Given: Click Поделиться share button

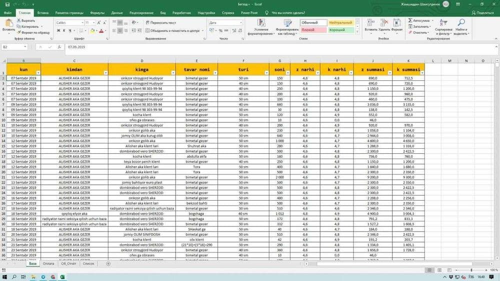Looking at the screenshot, I should [482, 13].
